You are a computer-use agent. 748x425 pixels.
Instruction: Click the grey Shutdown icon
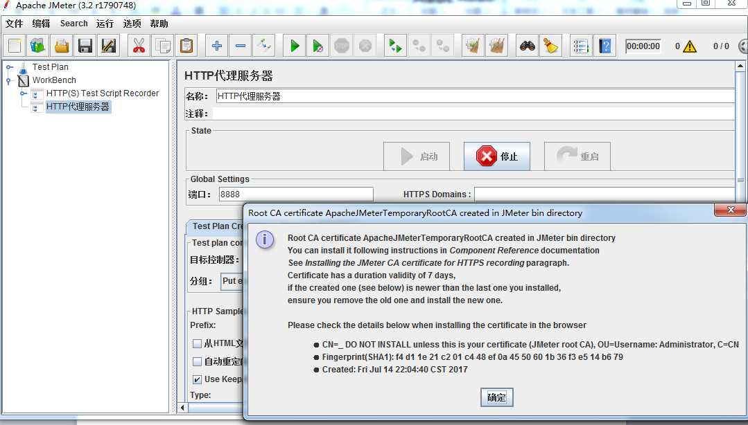click(x=365, y=46)
